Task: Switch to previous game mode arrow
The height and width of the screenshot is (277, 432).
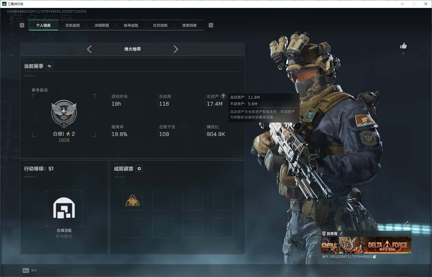Action: coord(89,49)
